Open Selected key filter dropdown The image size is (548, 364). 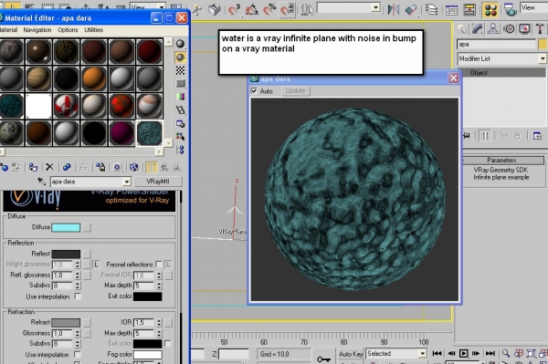[x=422, y=354]
